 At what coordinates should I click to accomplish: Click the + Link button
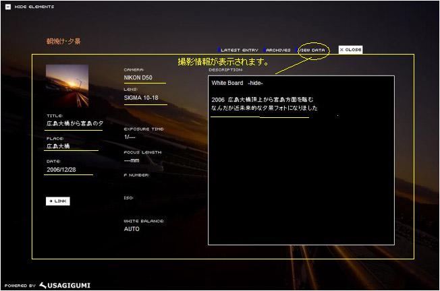(58, 201)
